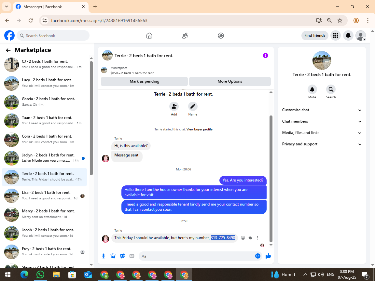Open the Friends icon in top navigation
Screen dimensions: 375x281
(x=185, y=36)
